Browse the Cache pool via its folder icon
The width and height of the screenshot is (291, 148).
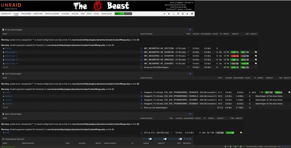coord(289,92)
